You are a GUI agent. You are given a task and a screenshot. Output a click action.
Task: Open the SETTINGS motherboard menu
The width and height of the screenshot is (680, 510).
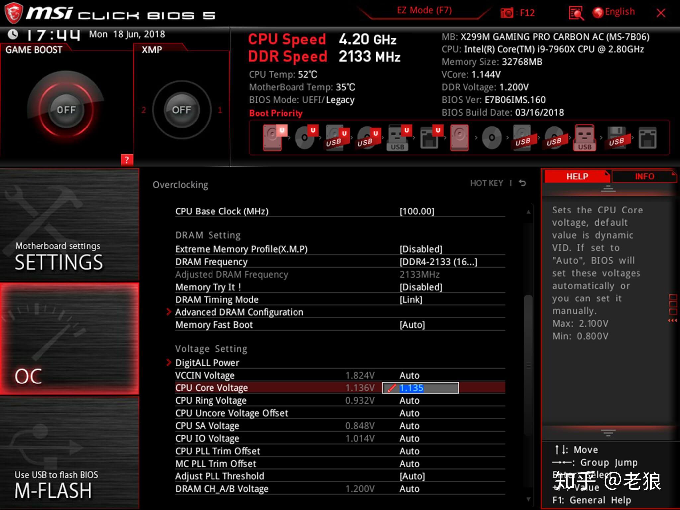point(69,225)
